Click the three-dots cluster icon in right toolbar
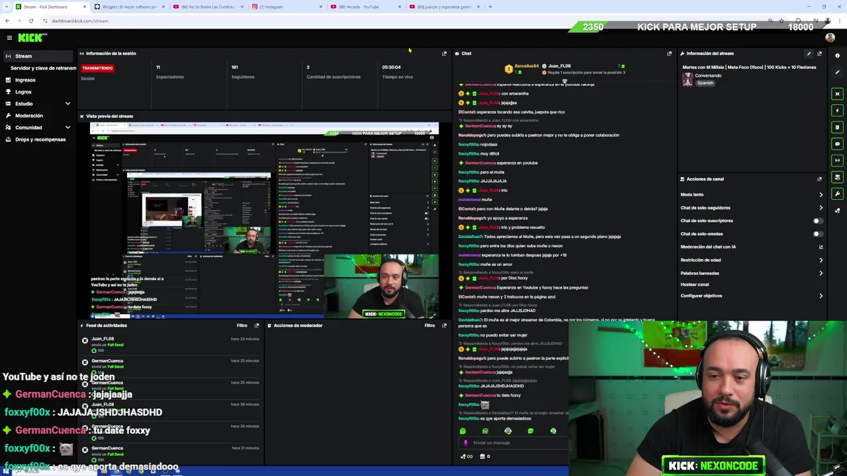The image size is (847, 476). click(x=838, y=211)
